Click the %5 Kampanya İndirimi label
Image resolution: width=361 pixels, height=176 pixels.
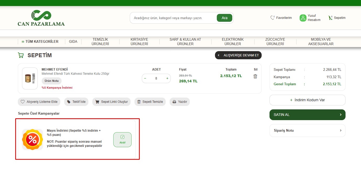click(57, 88)
